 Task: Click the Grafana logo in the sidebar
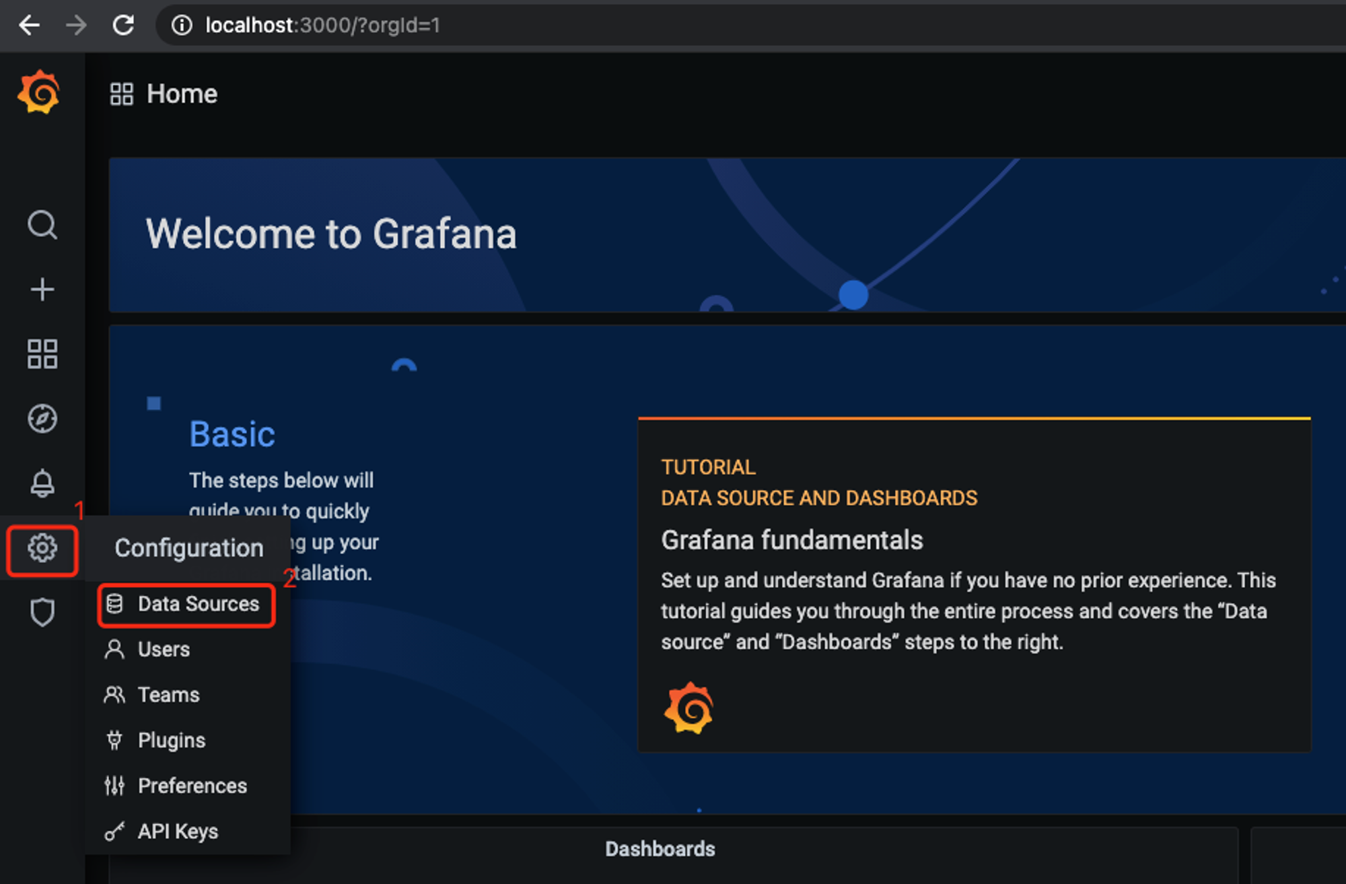tap(39, 92)
